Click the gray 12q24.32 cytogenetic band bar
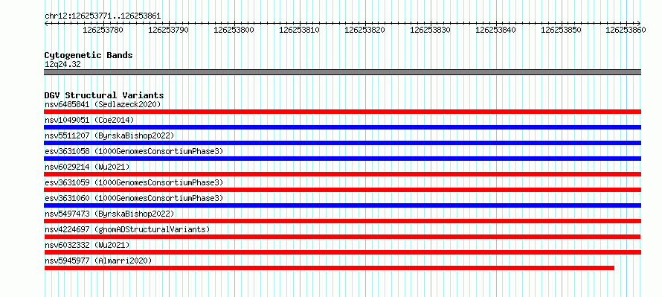This screenshot has width=662, height=297. [x=342, y=72]
